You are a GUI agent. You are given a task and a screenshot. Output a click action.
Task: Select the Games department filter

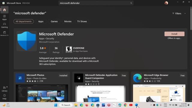[x=54, y=21]
